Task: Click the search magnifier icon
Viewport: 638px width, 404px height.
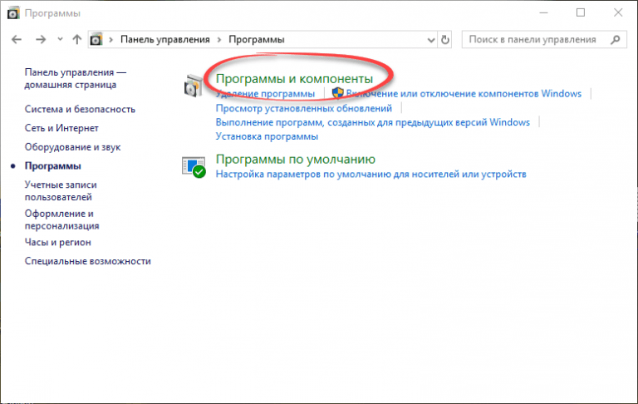Action: coord(616,40)
